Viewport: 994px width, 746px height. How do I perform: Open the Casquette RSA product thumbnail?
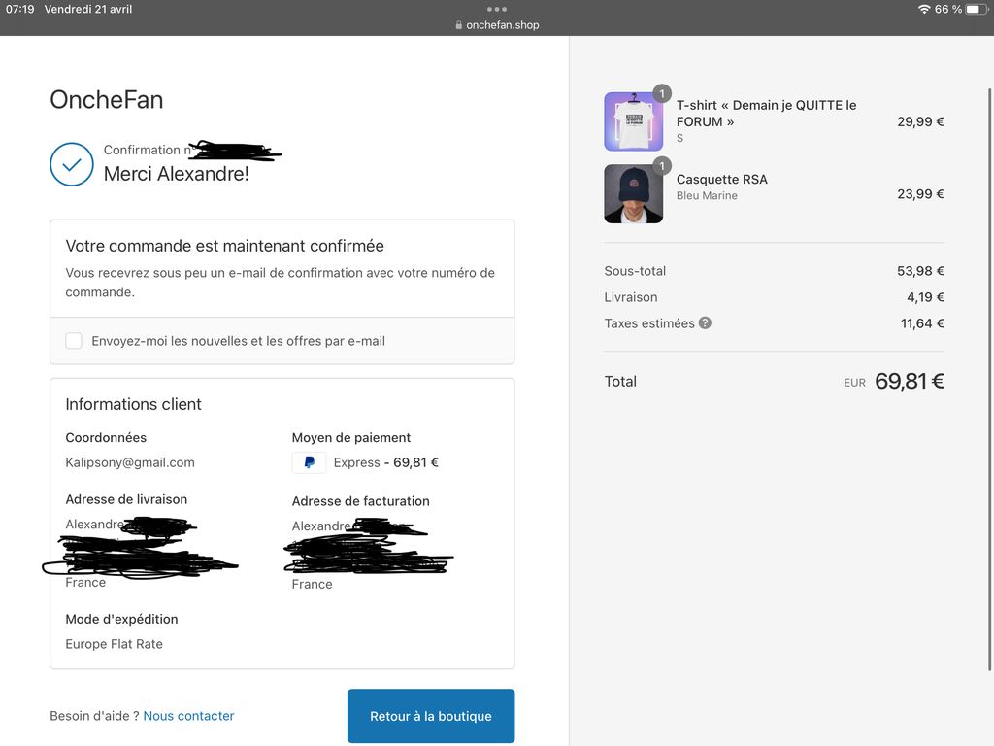633,194
